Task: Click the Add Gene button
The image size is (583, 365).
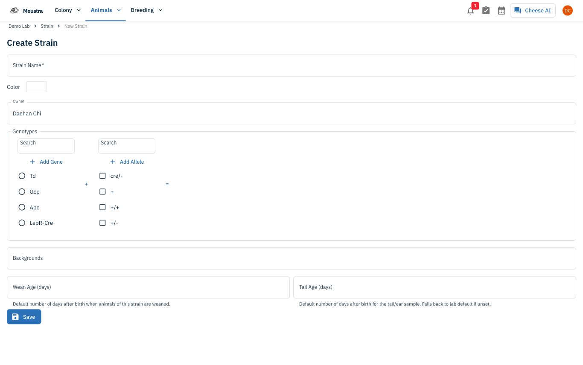Action: (x=46, y=162)
